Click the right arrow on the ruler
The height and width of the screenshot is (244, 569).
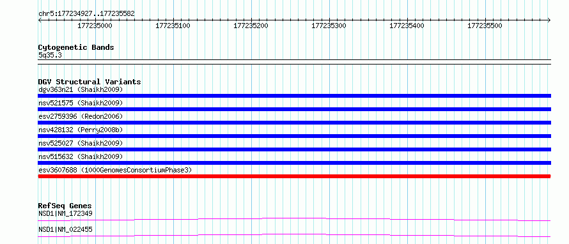[x=549, y=20]
